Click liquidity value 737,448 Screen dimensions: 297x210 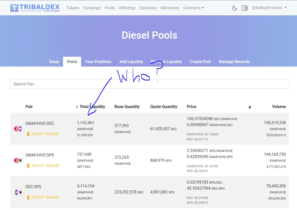(84, 154)
